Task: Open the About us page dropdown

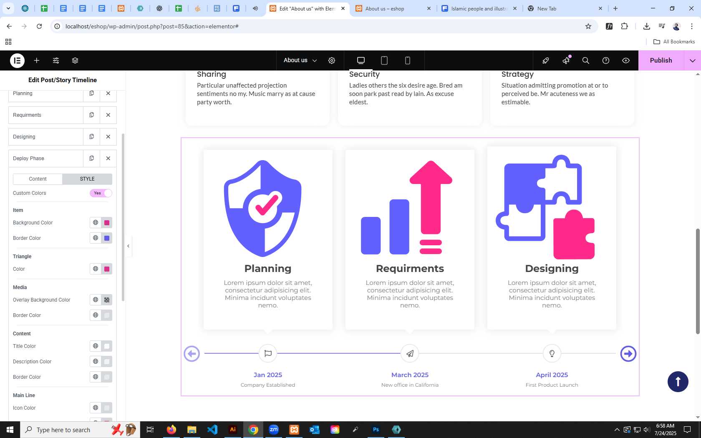Action: pyautogui.click(x=300, y=60)
